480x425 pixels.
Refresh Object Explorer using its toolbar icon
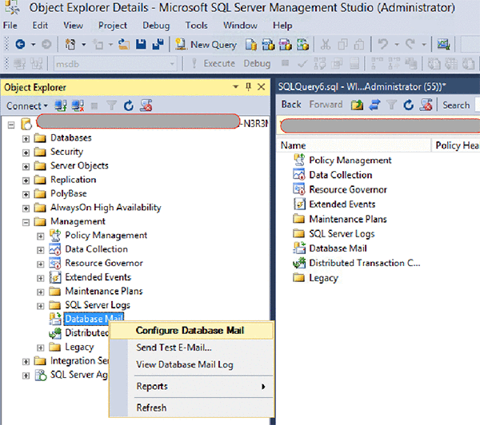tap(129, 105)
